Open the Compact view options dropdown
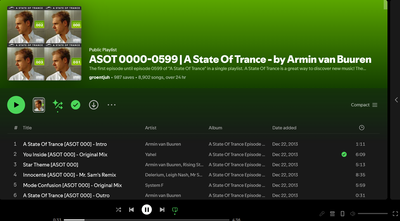This screenshot has width=400, height=221. (x=364, y=105)
